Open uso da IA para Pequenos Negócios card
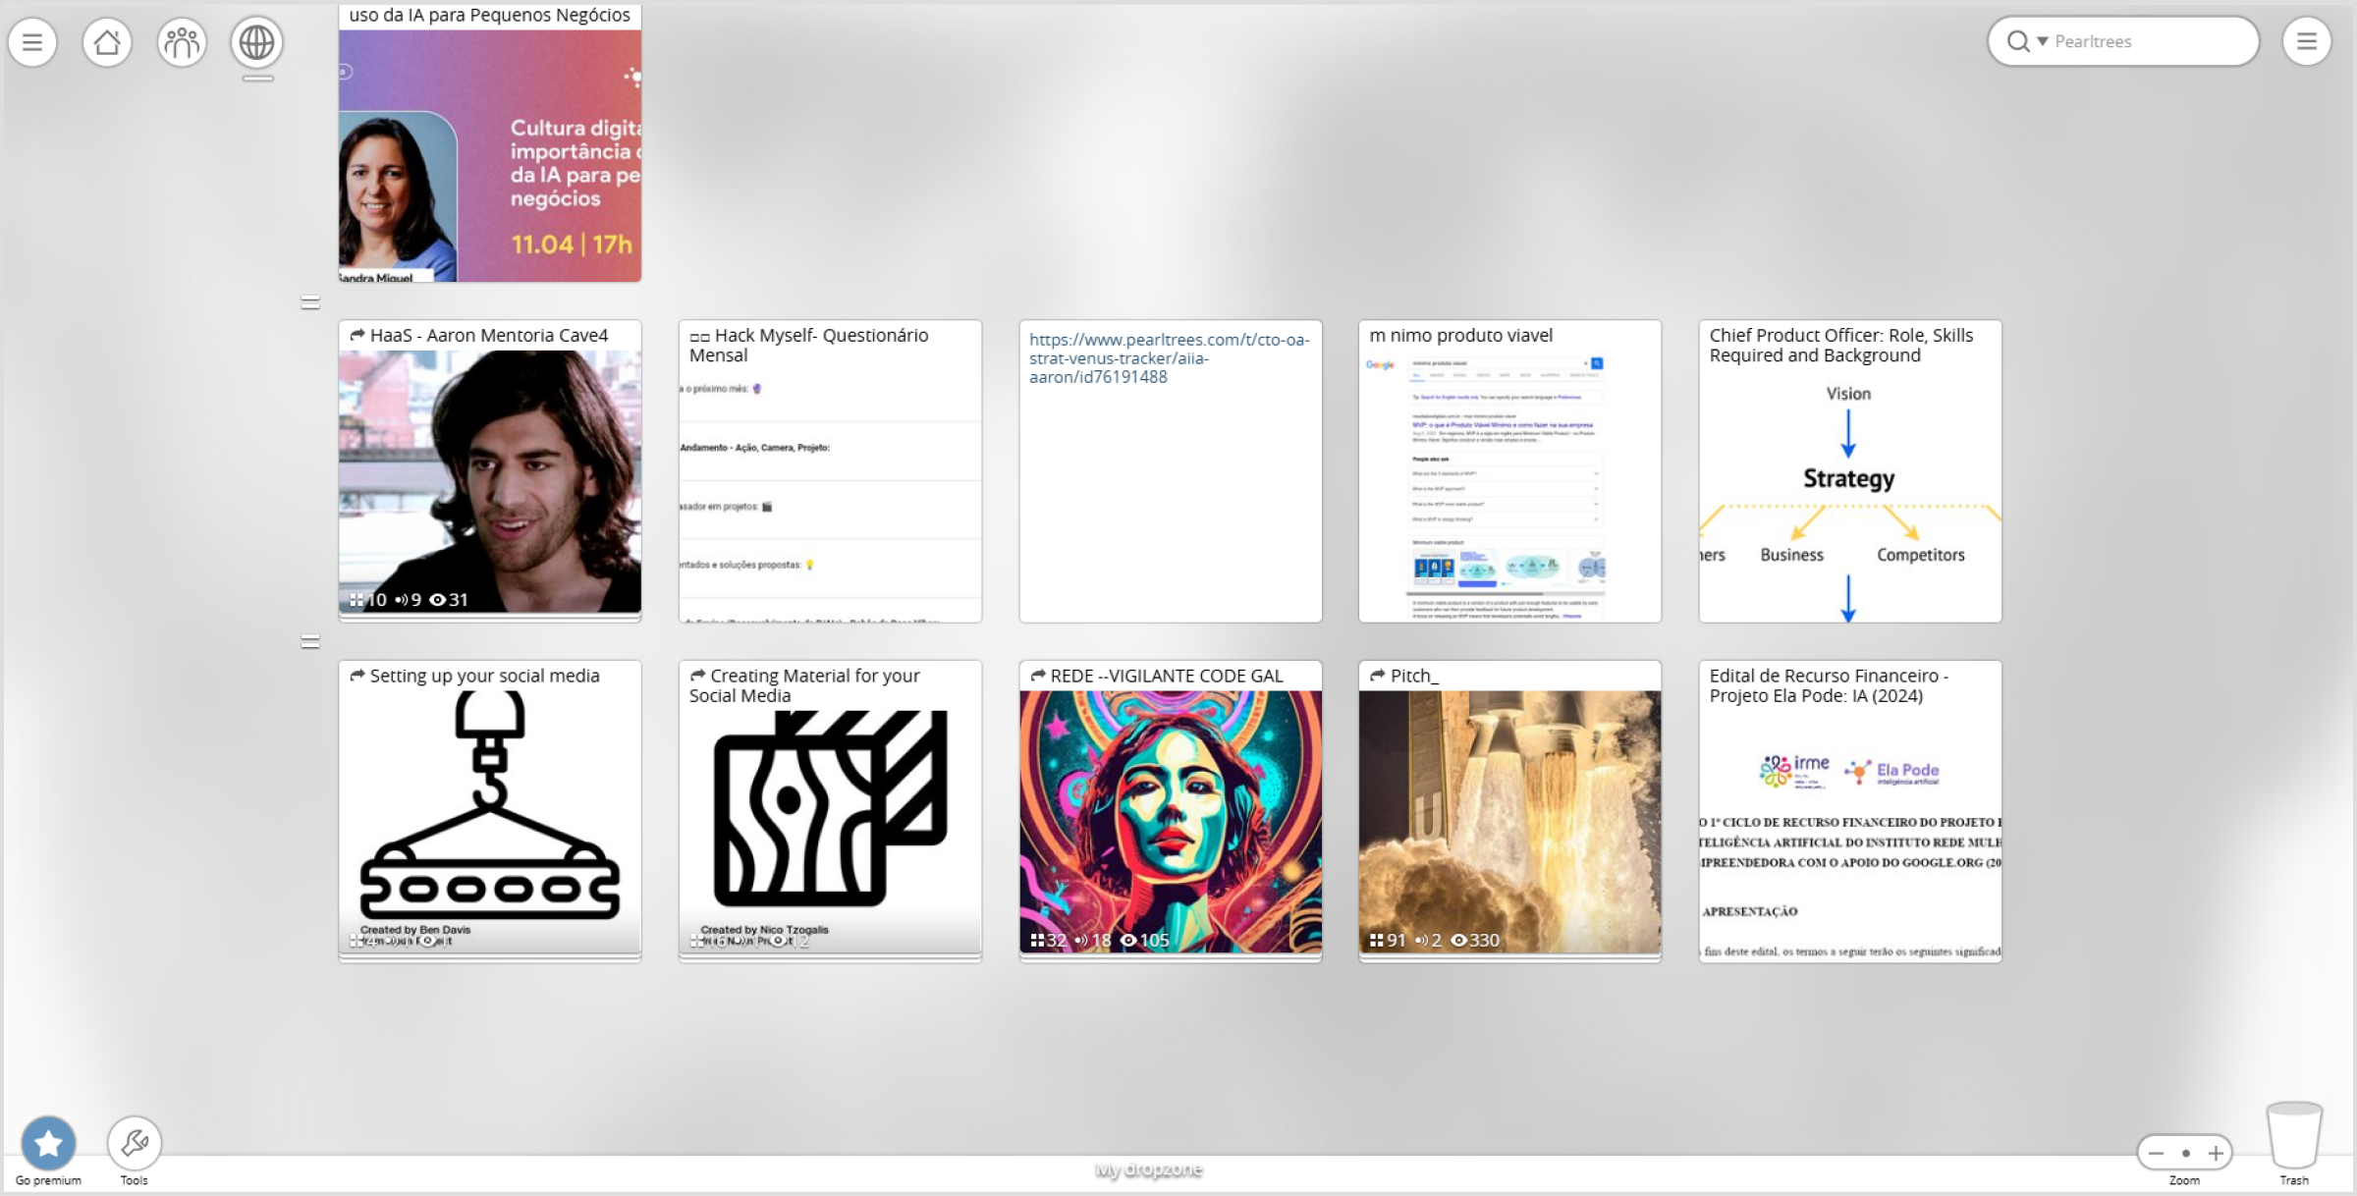 (x=490, y=142)
